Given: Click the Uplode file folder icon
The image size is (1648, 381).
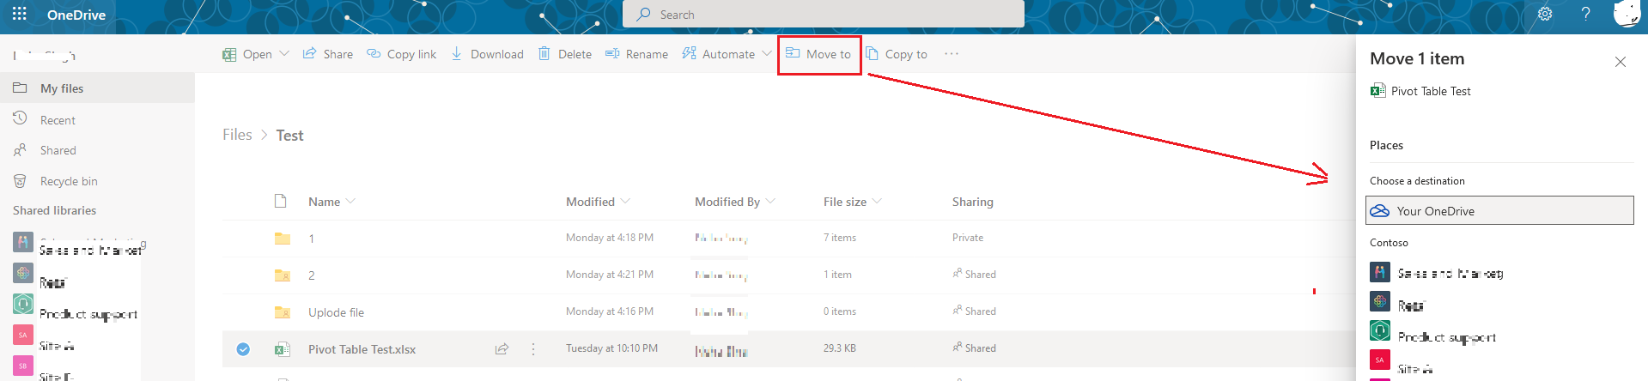Looking at the screenshot, I should pyautogui.click(x=282, y=312).
